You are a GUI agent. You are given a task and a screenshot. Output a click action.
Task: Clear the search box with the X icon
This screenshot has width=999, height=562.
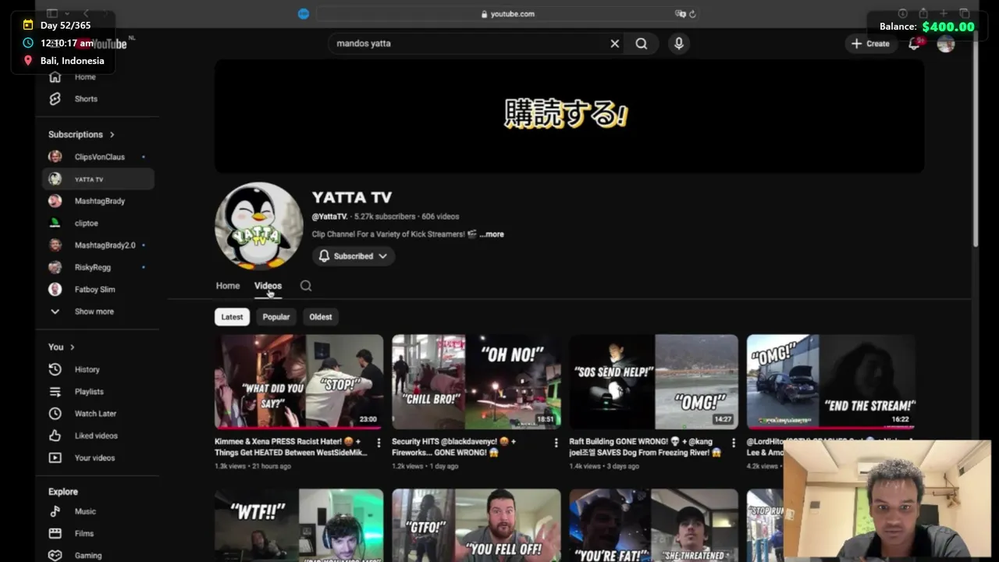[x=615, y=44]
